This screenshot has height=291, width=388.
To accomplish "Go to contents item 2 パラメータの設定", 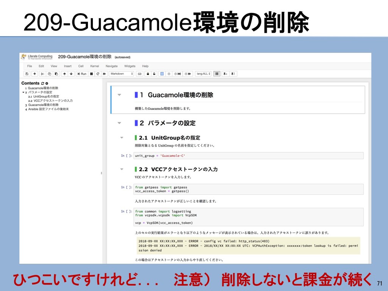I will point(40,92).
